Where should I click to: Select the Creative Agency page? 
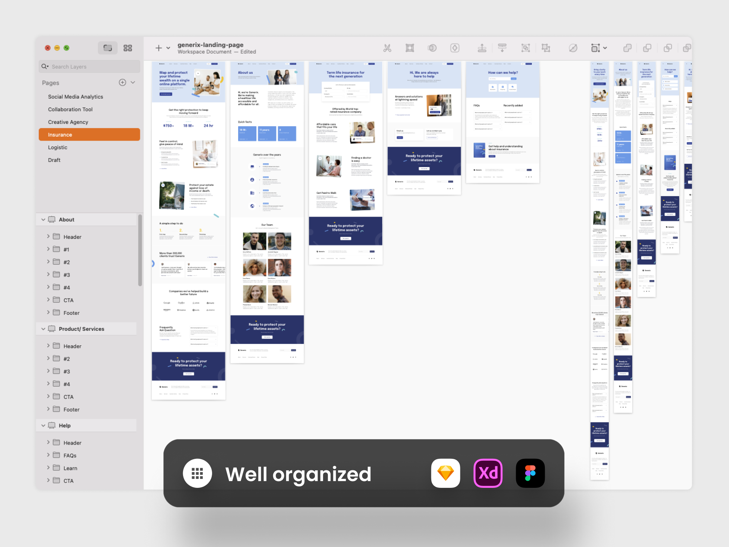point(68,122)
